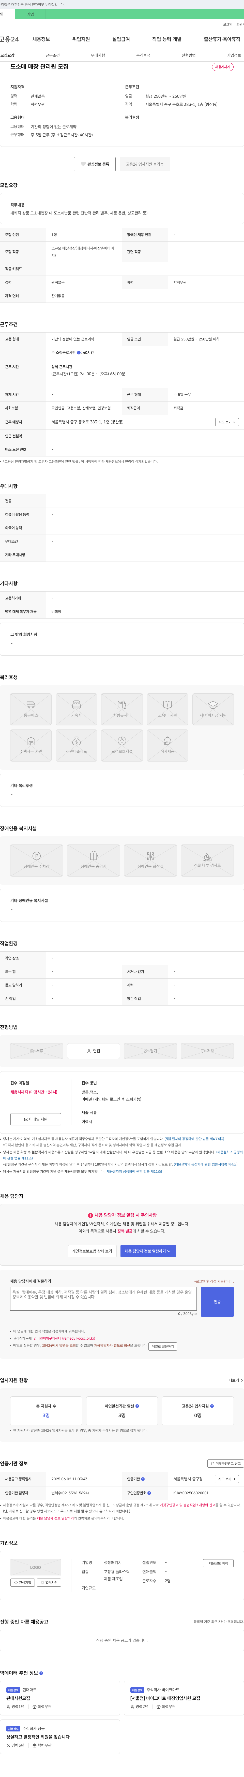Click 더보기 link in 입사지원 현황
Viewport: 244px width, 1777px height.
click(235, 1380)
